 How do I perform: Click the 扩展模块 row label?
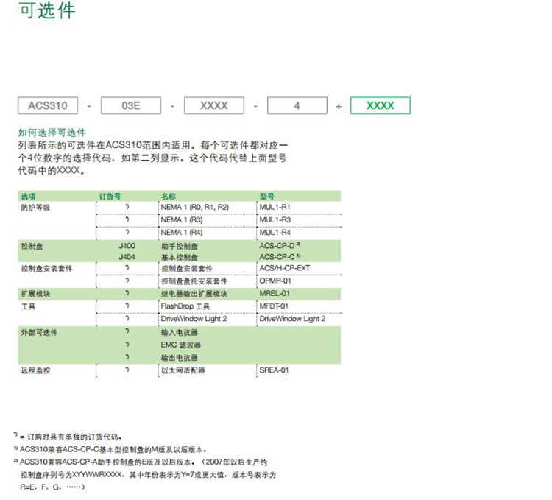[x=35, y=294]
